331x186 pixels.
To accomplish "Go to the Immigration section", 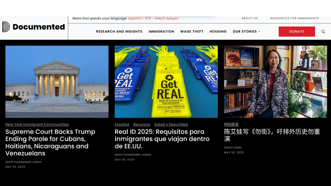I will tap(161, 31).
